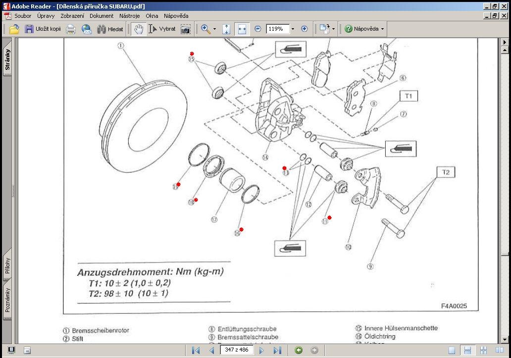Open Hledat search with binoculars icon

coord(110,29)
